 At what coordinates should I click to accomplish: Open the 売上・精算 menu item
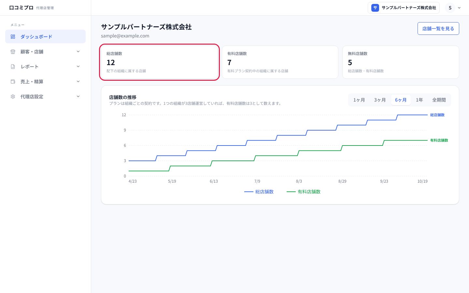(45, 81)
